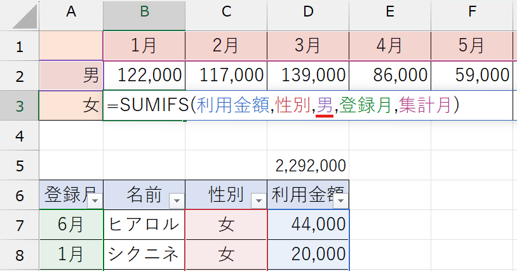Viewport: 517px width, 271px height.
Task: Select the シクニネ name cell
Action: coord(144,255)
